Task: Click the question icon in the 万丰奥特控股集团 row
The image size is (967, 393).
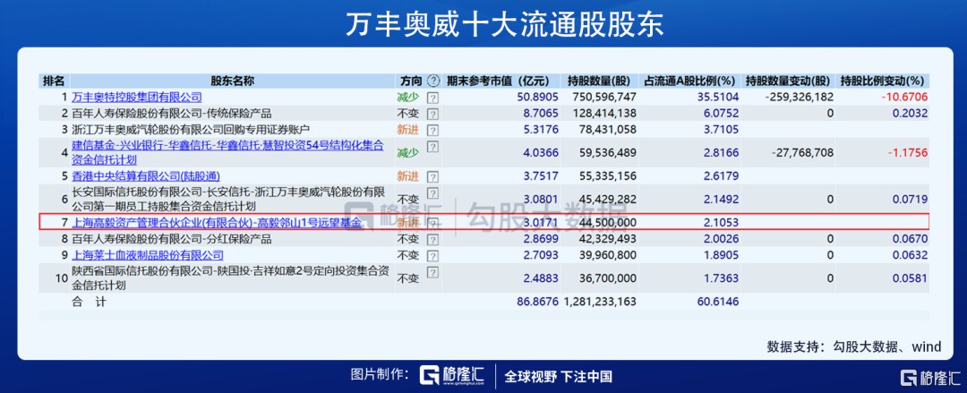Action: (x=433, y=98)
